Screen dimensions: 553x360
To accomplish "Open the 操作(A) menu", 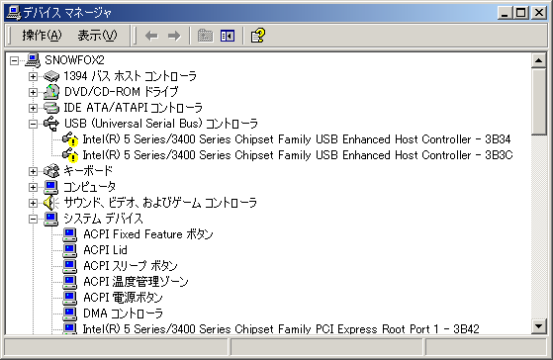I will (x=42, y=36).
